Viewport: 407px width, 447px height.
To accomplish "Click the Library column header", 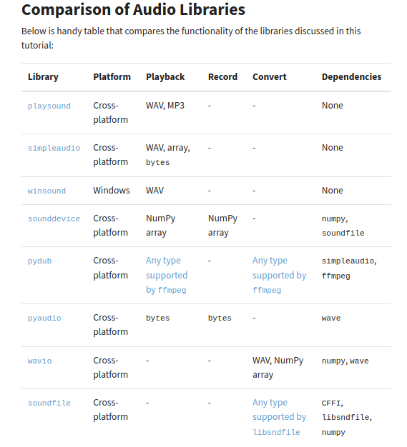I will point(43,77).
